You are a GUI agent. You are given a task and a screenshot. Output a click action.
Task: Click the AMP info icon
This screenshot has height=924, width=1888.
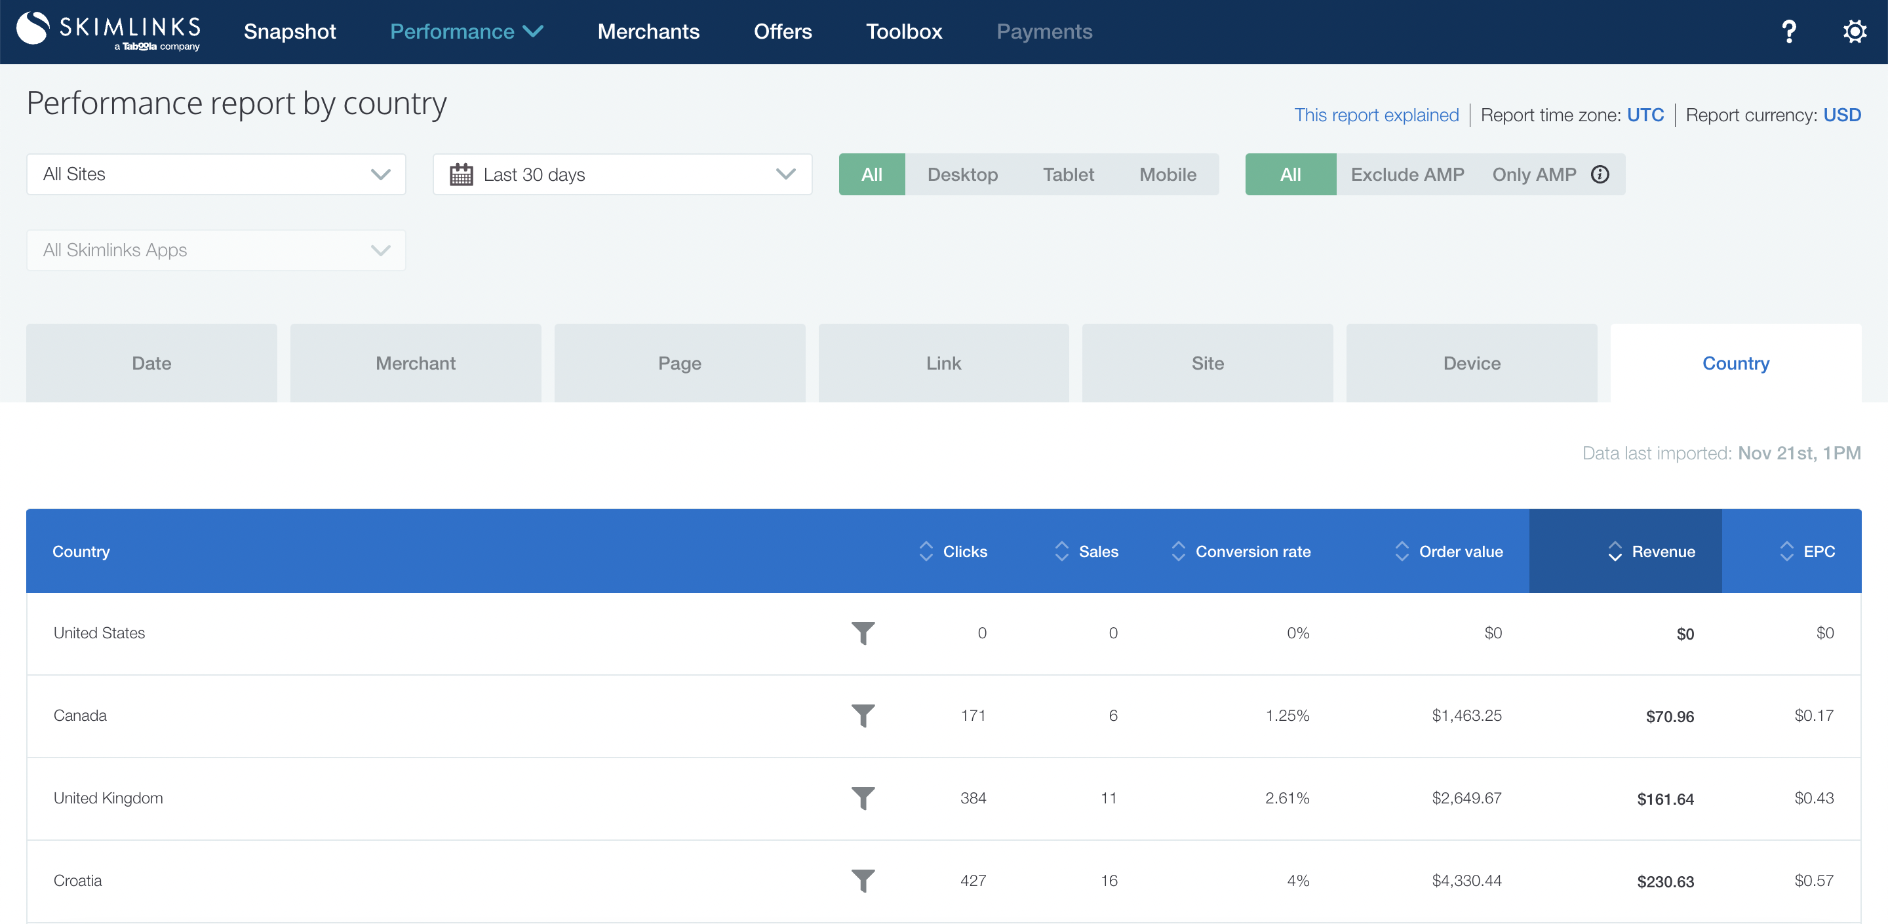click(x=1600, y=174)
